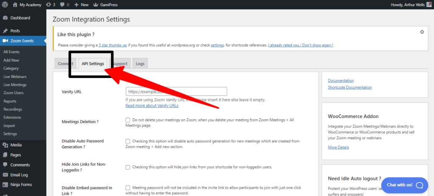Screen dimensions: 434x196
Task: Toggle Disable Embed password in Link checkbox
Action: point(128,188)
